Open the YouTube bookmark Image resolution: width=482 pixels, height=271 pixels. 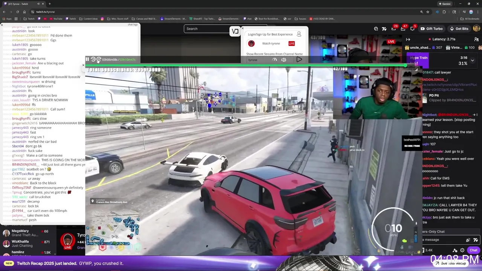(x=56, y=18)
